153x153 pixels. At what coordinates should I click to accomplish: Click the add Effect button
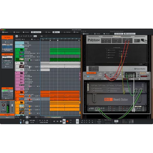(7, 67)
